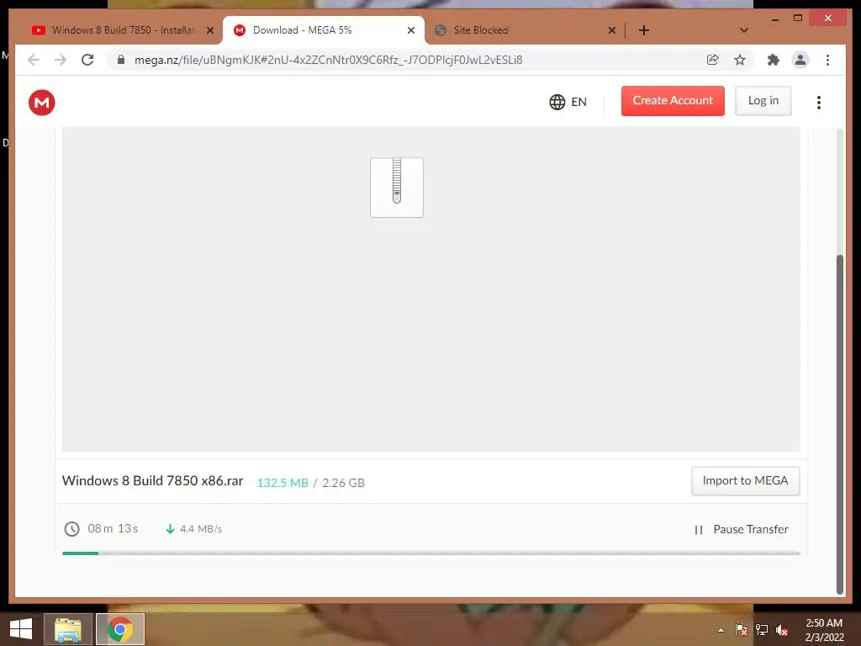Click the 2.26 GB total size
861x646 pixels.
coord(343,483)
